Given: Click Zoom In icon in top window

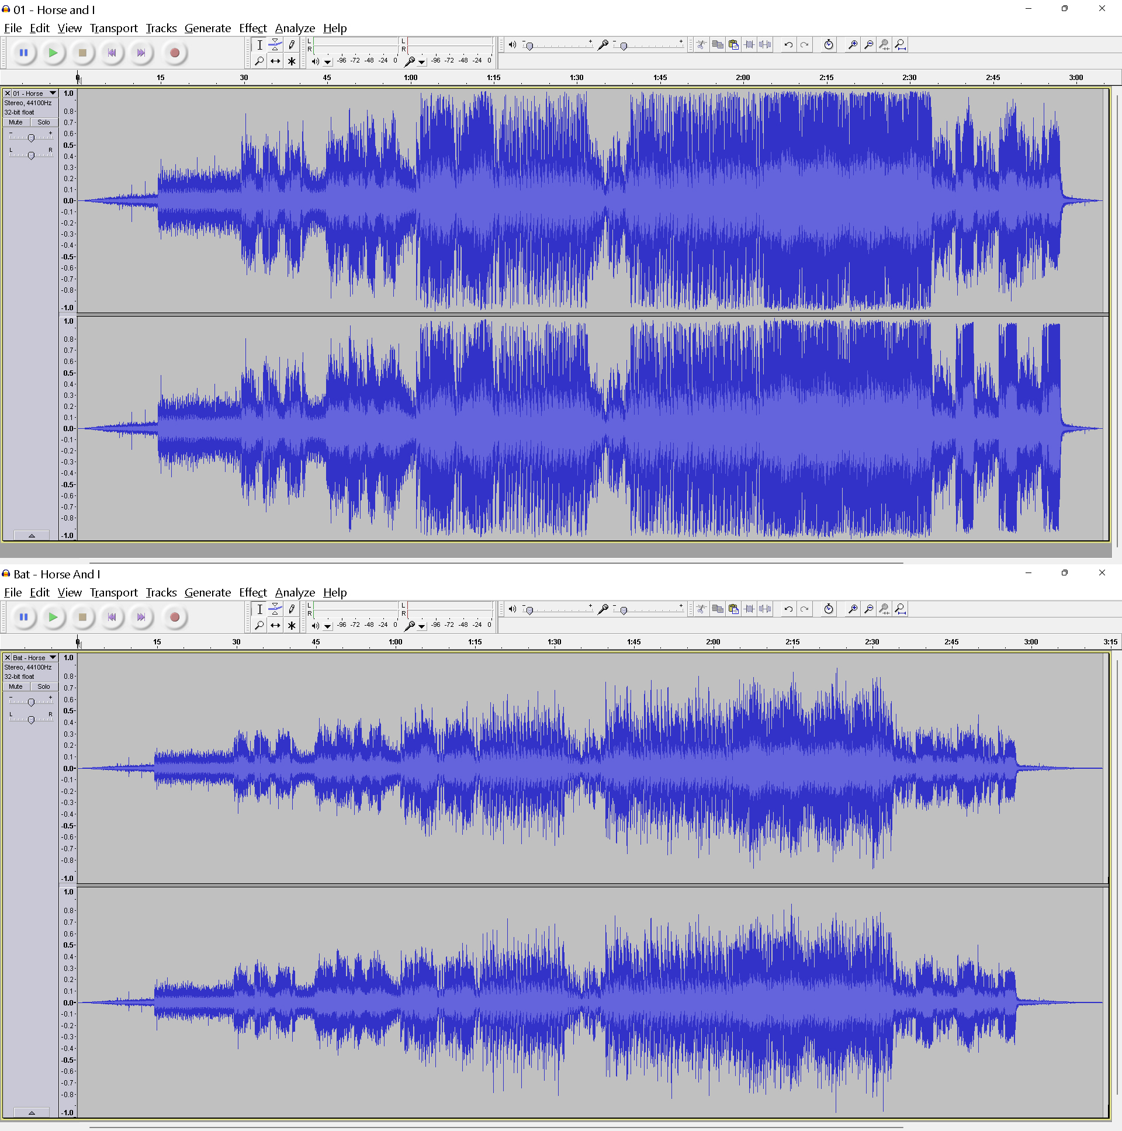Looking at the screenshot, I should 853,44.
